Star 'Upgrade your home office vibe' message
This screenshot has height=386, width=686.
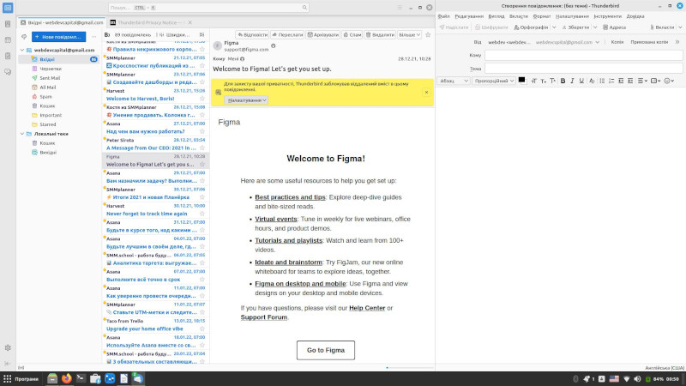202,329
